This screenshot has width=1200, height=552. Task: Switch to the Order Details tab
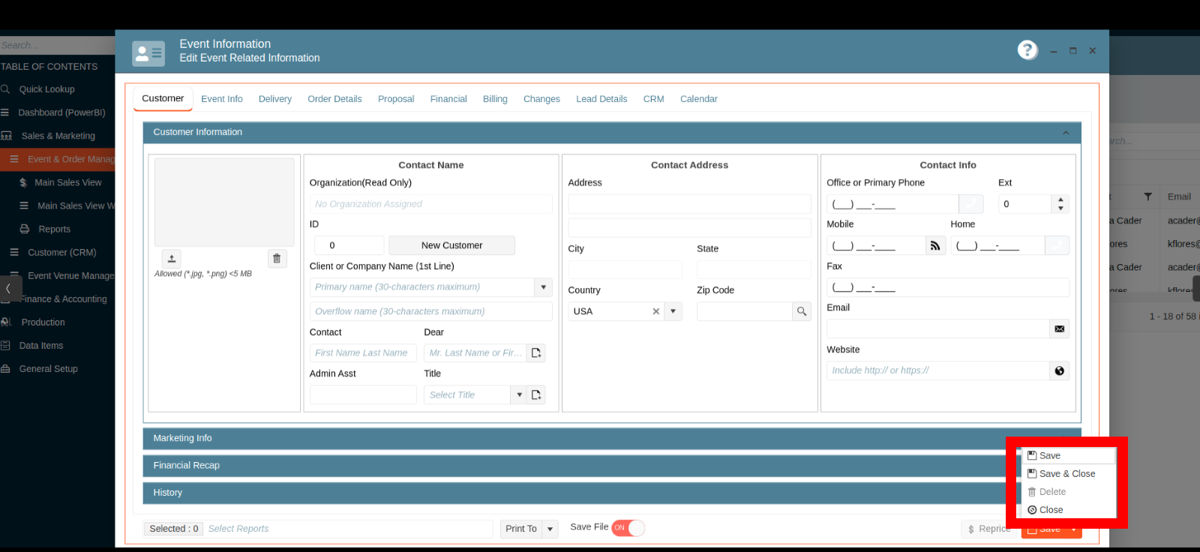[334, 99]
